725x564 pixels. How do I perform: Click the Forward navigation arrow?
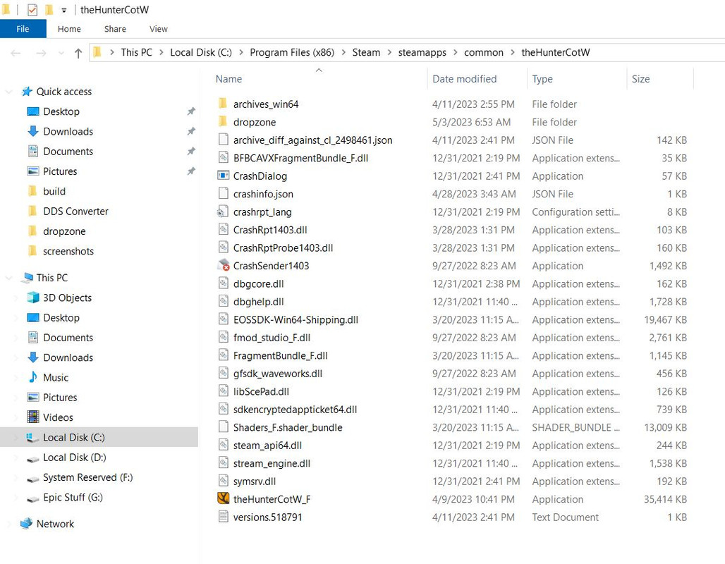pyautogui.click(x=41, y=53)
